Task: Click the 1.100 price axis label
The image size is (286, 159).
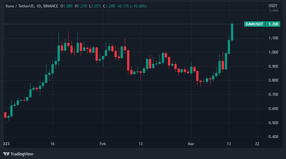Action: coord(273,38)
